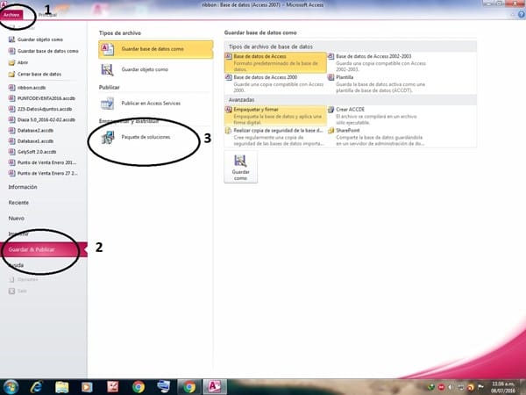The image size is (526, 395).
Task: Pick Base de datos de Access format
Action: [275, 62]
